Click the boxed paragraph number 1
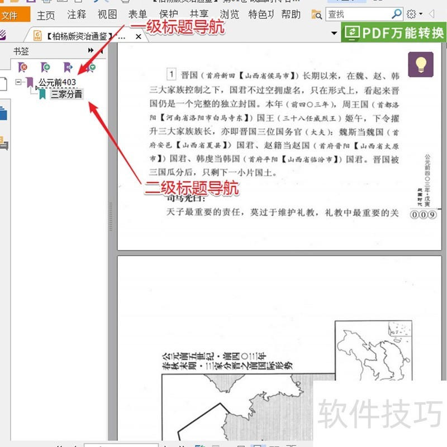 pos(172,74)
